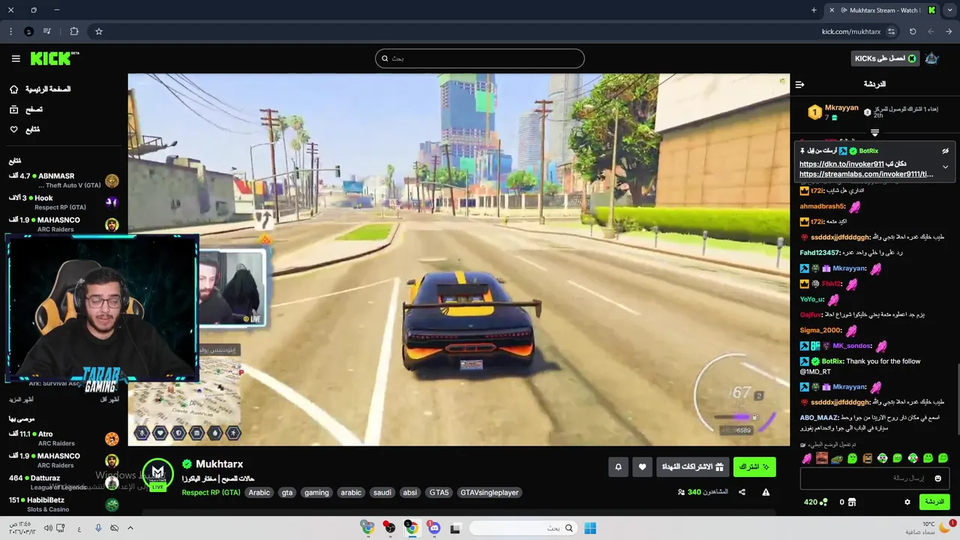Click the channel points 420 icon
This screenshot has height=540, width=960.
(823, 502)
